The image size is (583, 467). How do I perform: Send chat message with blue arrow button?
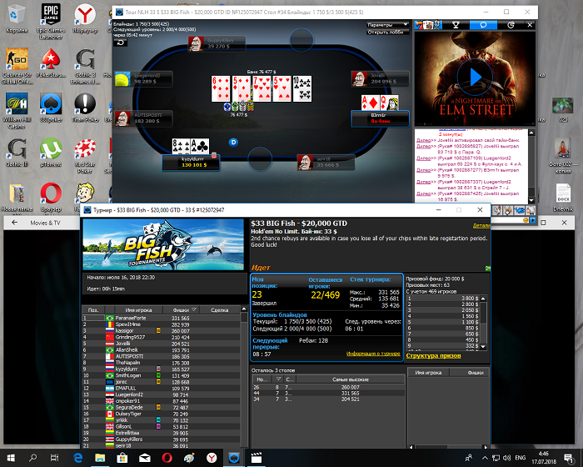coord(532,220)
